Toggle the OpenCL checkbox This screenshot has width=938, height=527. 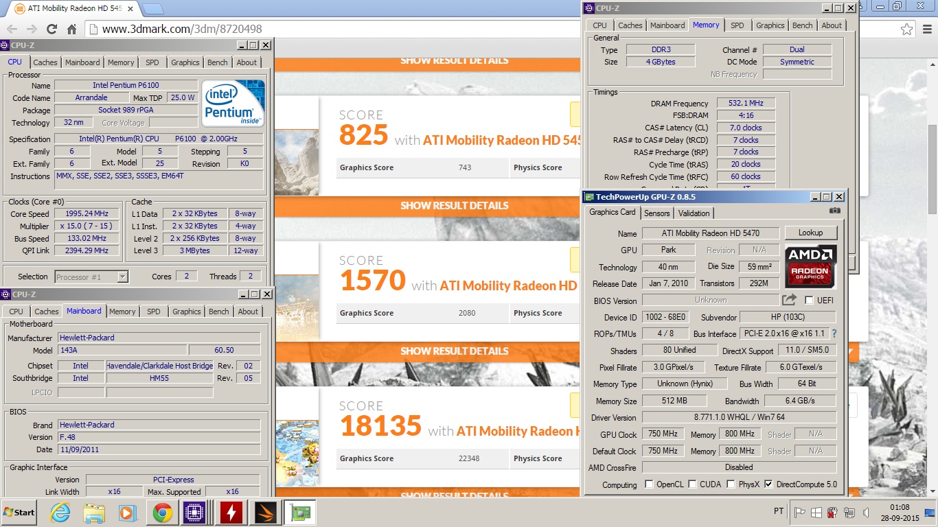pyautogui.click(x=649, y=484)
